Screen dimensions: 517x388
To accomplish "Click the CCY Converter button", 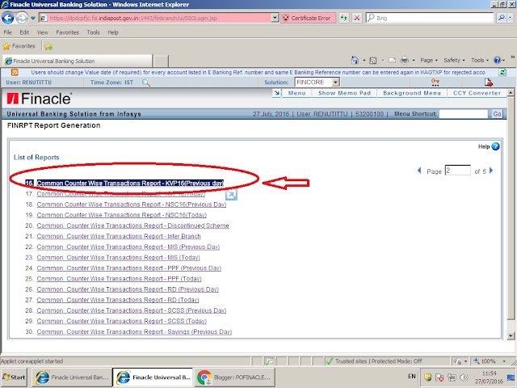I will [x=477, y=93].
